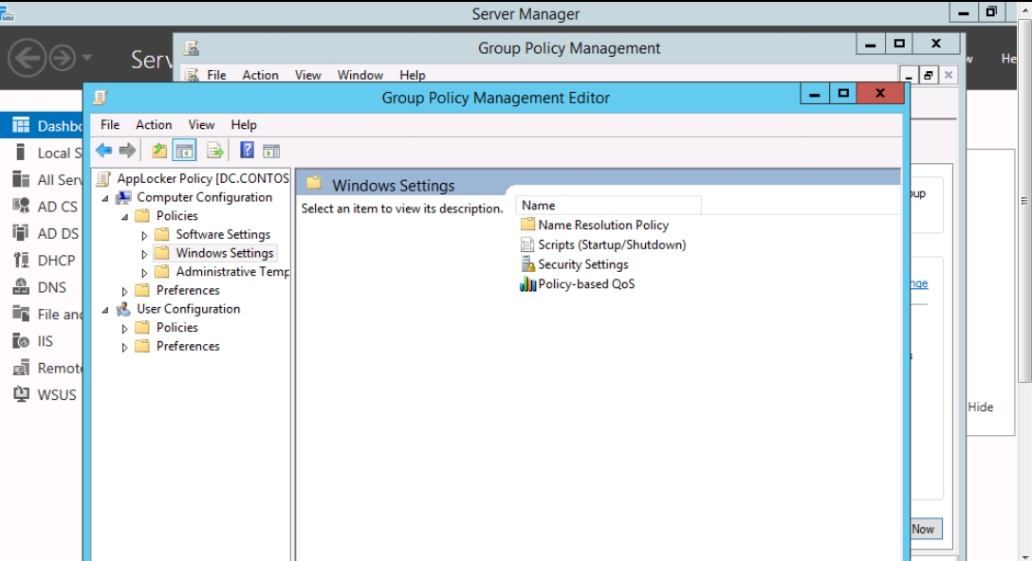This screenshot has width=1032, height=561.
Task: Collapse the User Configuration tree node
Action: (x=105, y=309)
